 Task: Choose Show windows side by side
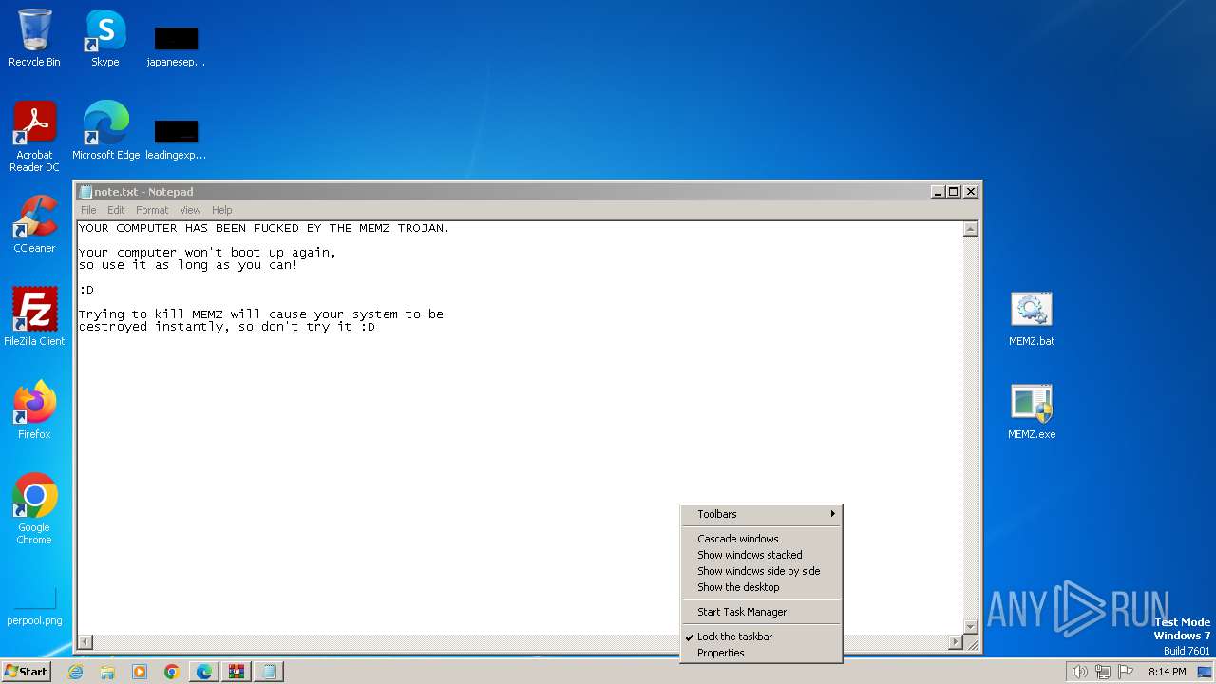[761, 571]
